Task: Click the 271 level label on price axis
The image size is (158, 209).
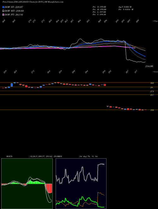Action: point(152,92)
